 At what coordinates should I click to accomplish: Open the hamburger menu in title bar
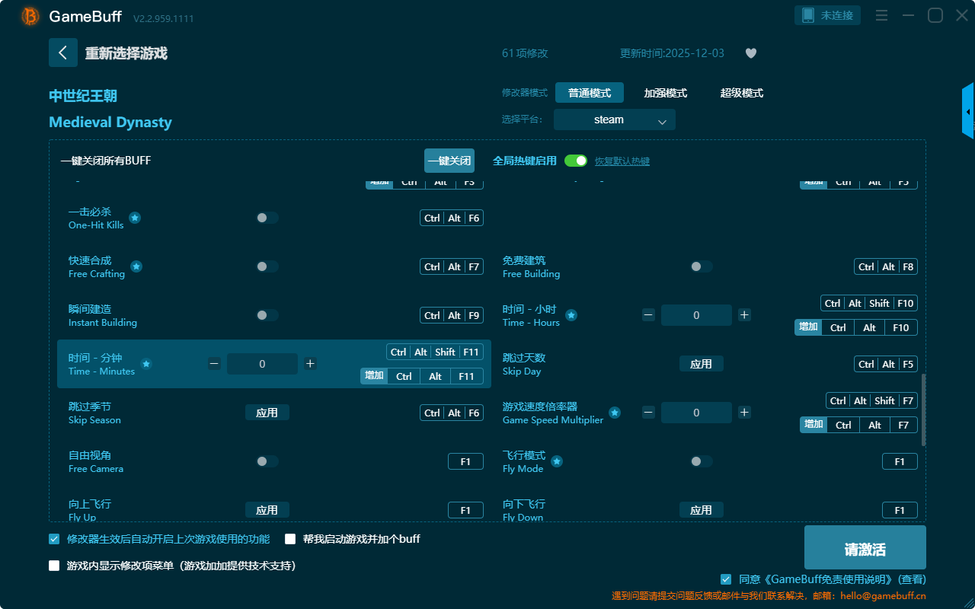pos(881,16)
